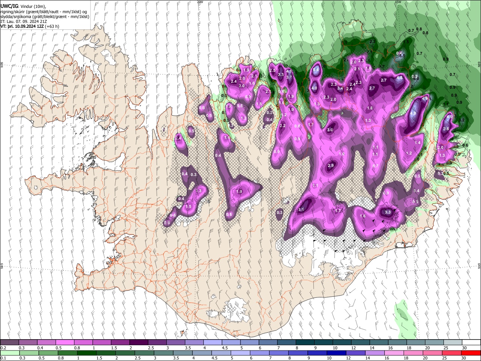This screenshot has height=361, width=481.
Task: Click the dark teal 8 swatch in upper legend row
Action: point(305,343)
